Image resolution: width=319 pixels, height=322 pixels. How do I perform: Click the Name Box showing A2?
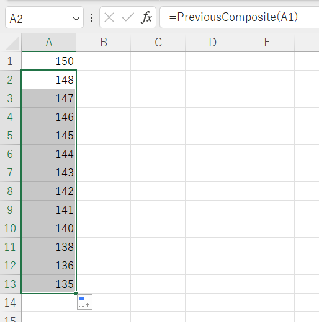(44, 17)
